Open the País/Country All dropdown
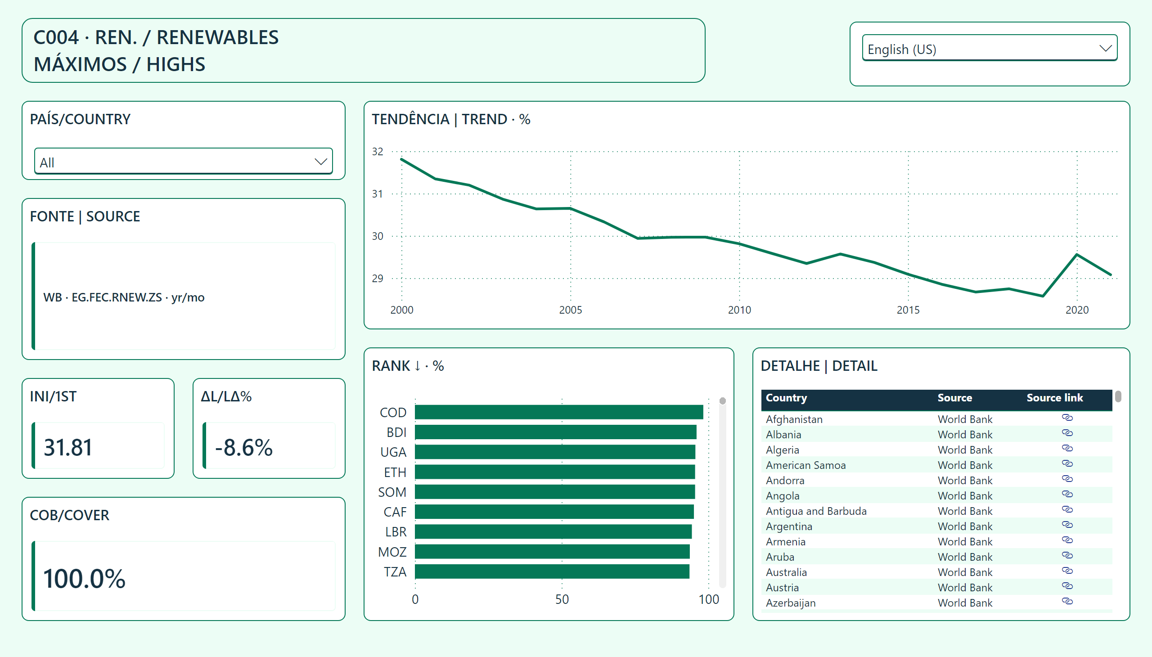 pos(183,161)
